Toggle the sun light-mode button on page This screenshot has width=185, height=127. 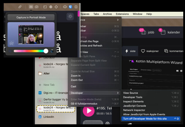coord(70,16)
